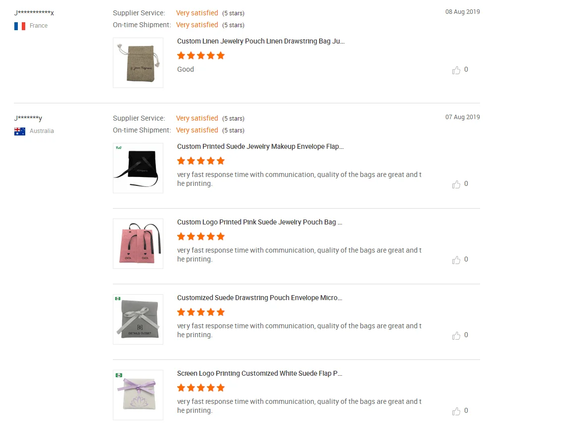Click the five-star rating on linen pouch review
The image size is (579, 440).
[201, 56]
